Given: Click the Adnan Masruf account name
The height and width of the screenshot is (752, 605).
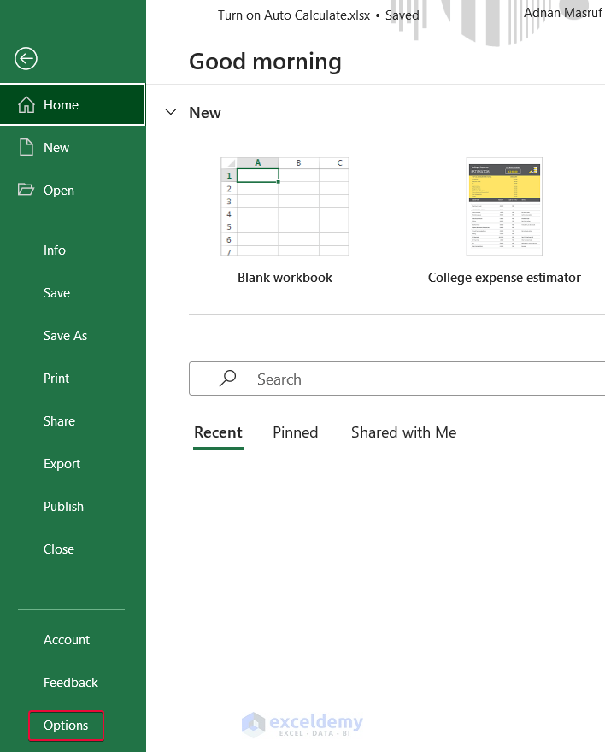Looking at the screenshot, I should tap(561, 13).
